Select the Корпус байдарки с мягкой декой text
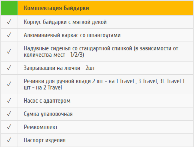The height and width of the screenshot is (147, 194). pyautogui.click(x=65, y=22)
